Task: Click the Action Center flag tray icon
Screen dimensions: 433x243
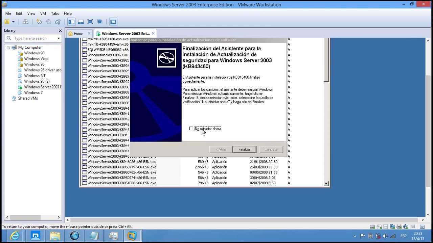Action: pos(363,236)
